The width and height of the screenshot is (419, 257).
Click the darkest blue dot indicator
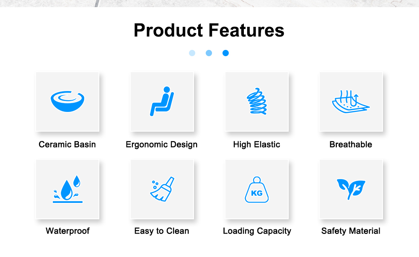(x=225, y=53)
